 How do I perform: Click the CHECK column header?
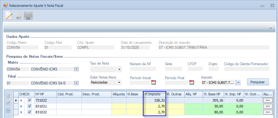pyautogui.click(x=26, y=94)
